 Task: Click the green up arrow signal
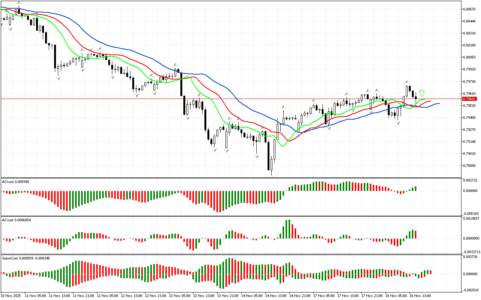coord(422,93)
